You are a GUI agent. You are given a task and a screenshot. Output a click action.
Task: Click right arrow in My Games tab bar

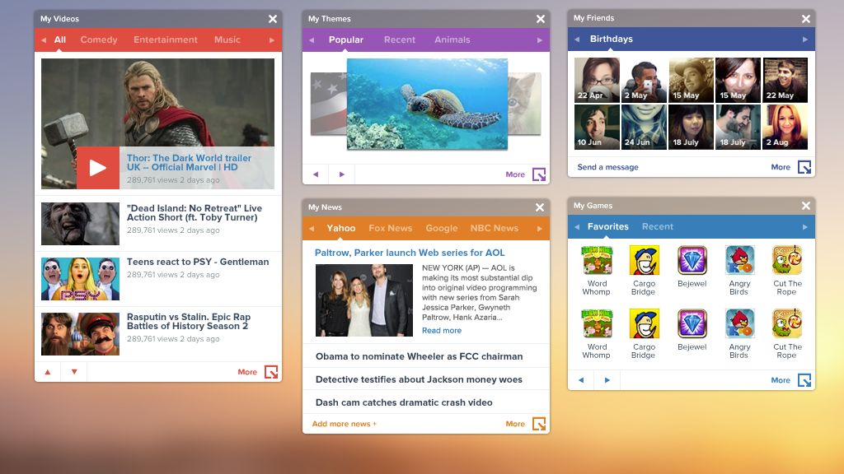coord(805,227)
